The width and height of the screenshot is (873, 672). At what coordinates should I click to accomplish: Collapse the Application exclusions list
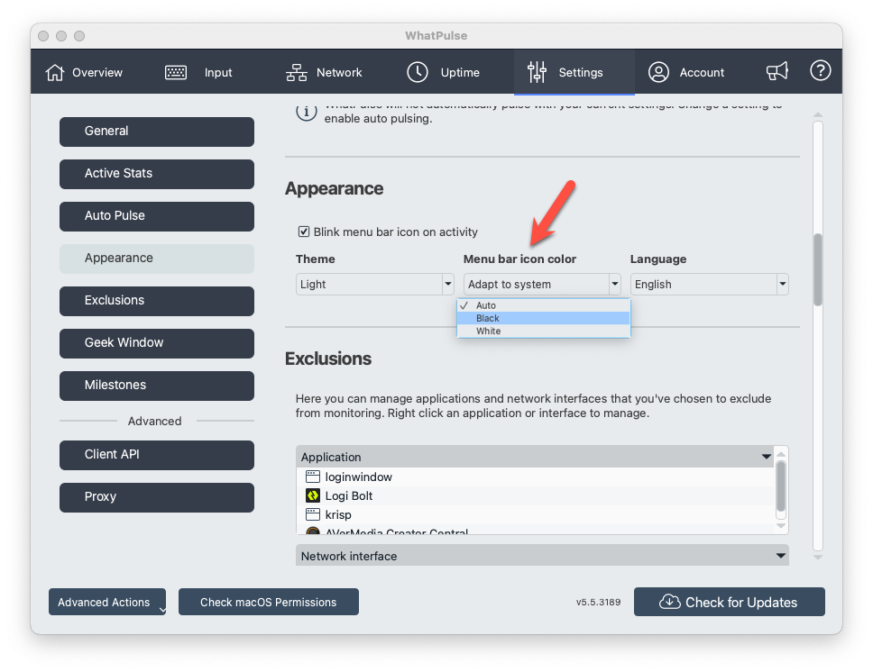766,457
